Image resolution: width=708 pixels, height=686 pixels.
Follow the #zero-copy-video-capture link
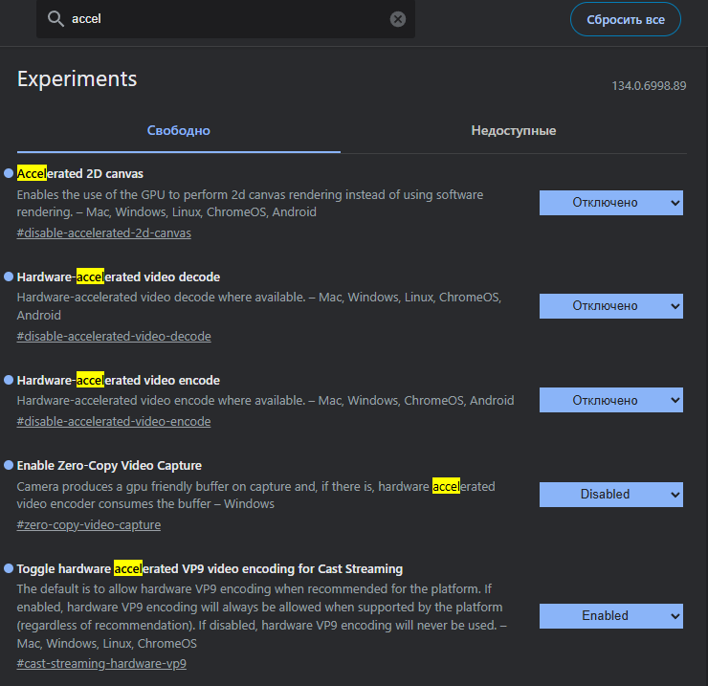(88, 524)
